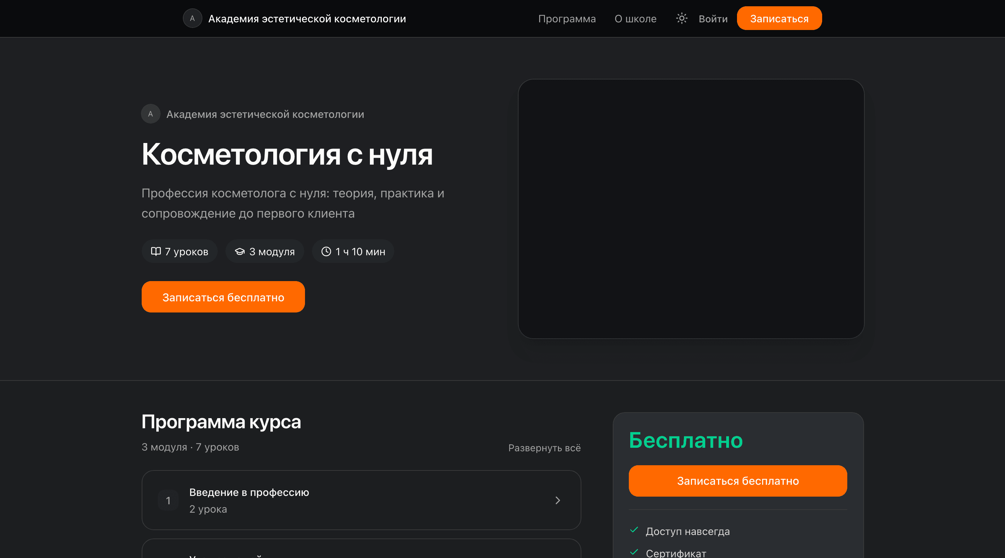Open the О школе nav item
This screenshot has width=1005, height=558.
point(635,19)
